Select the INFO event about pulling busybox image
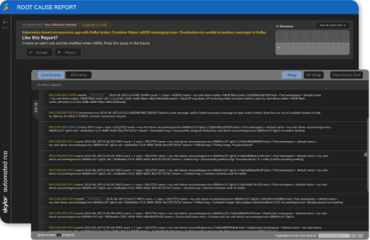Viewport: 370px width, 240px height. (x=203, y=143)
